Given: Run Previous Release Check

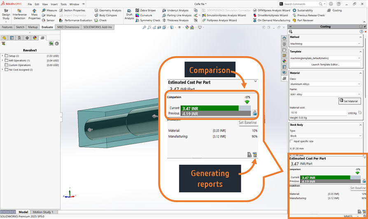Looking at the screenshot, I should (309, 15).
